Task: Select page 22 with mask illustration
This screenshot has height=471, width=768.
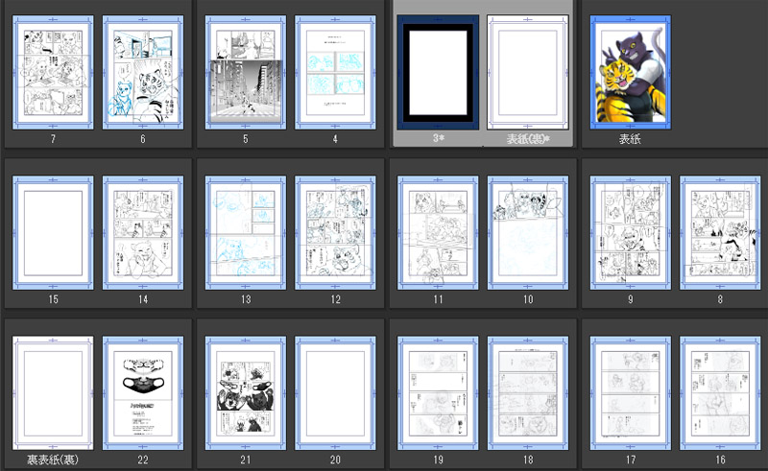Action: [x=143, y=393]
